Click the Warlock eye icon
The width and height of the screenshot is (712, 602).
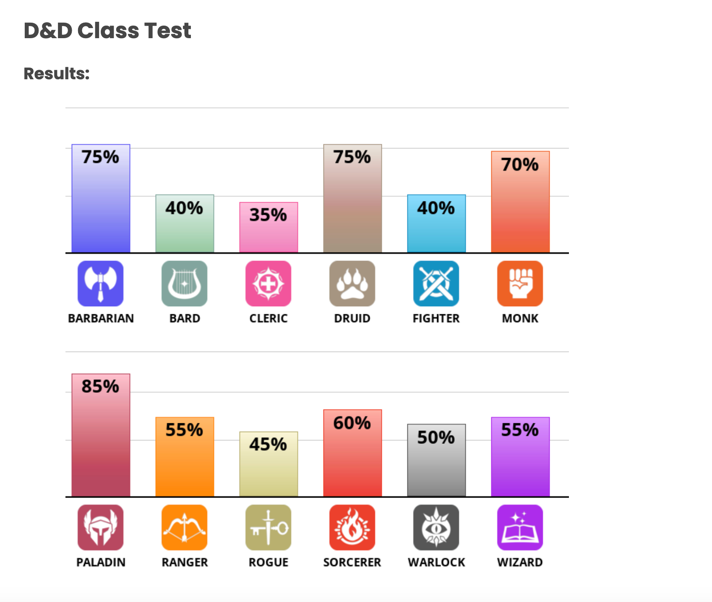coord(436,527)
